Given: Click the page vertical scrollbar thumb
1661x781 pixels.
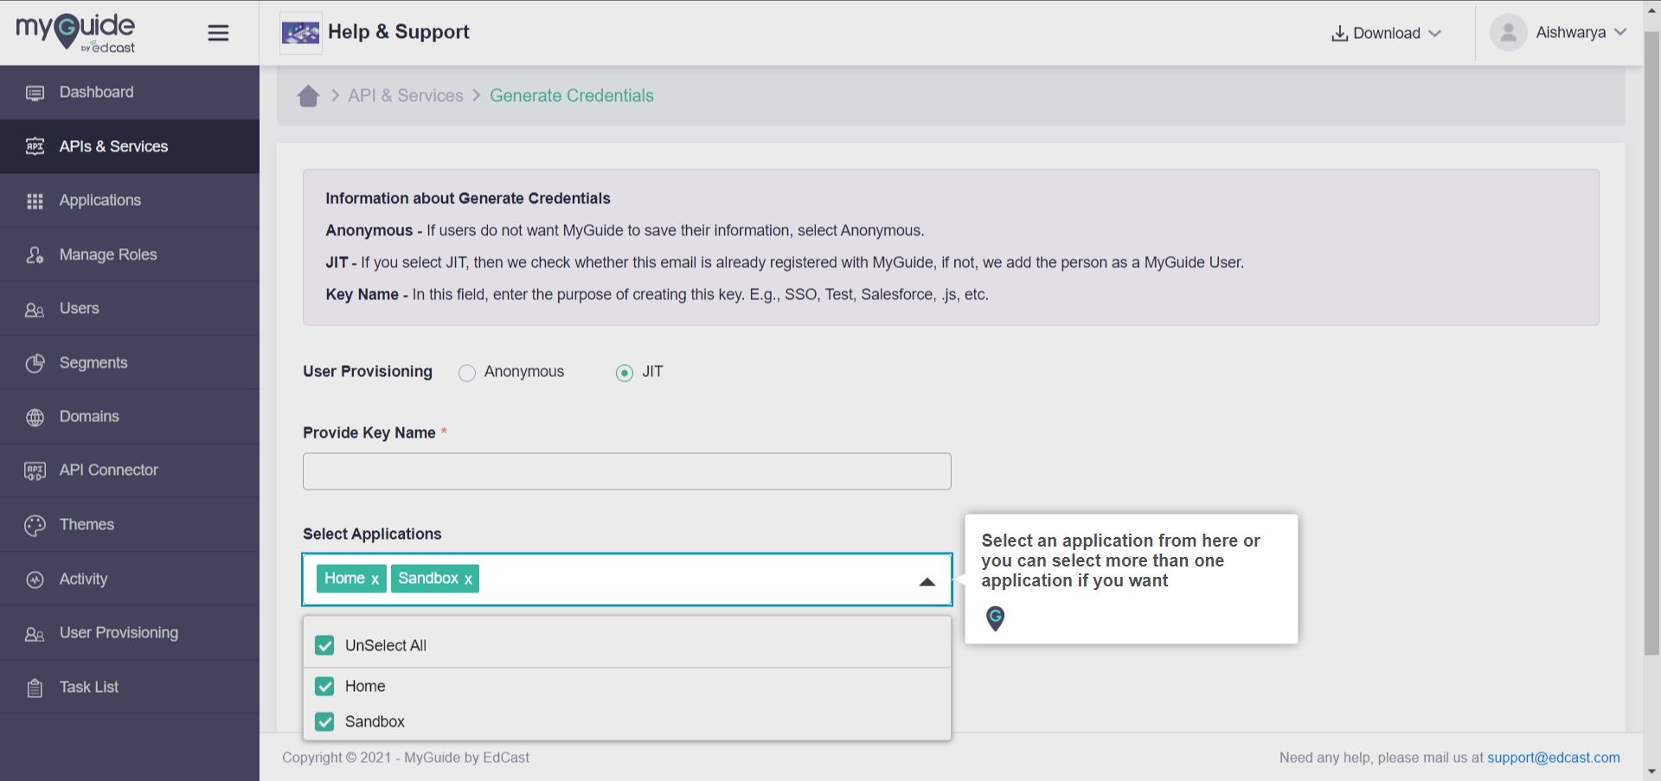Looking at the screenshot, I should point(1651,343).
